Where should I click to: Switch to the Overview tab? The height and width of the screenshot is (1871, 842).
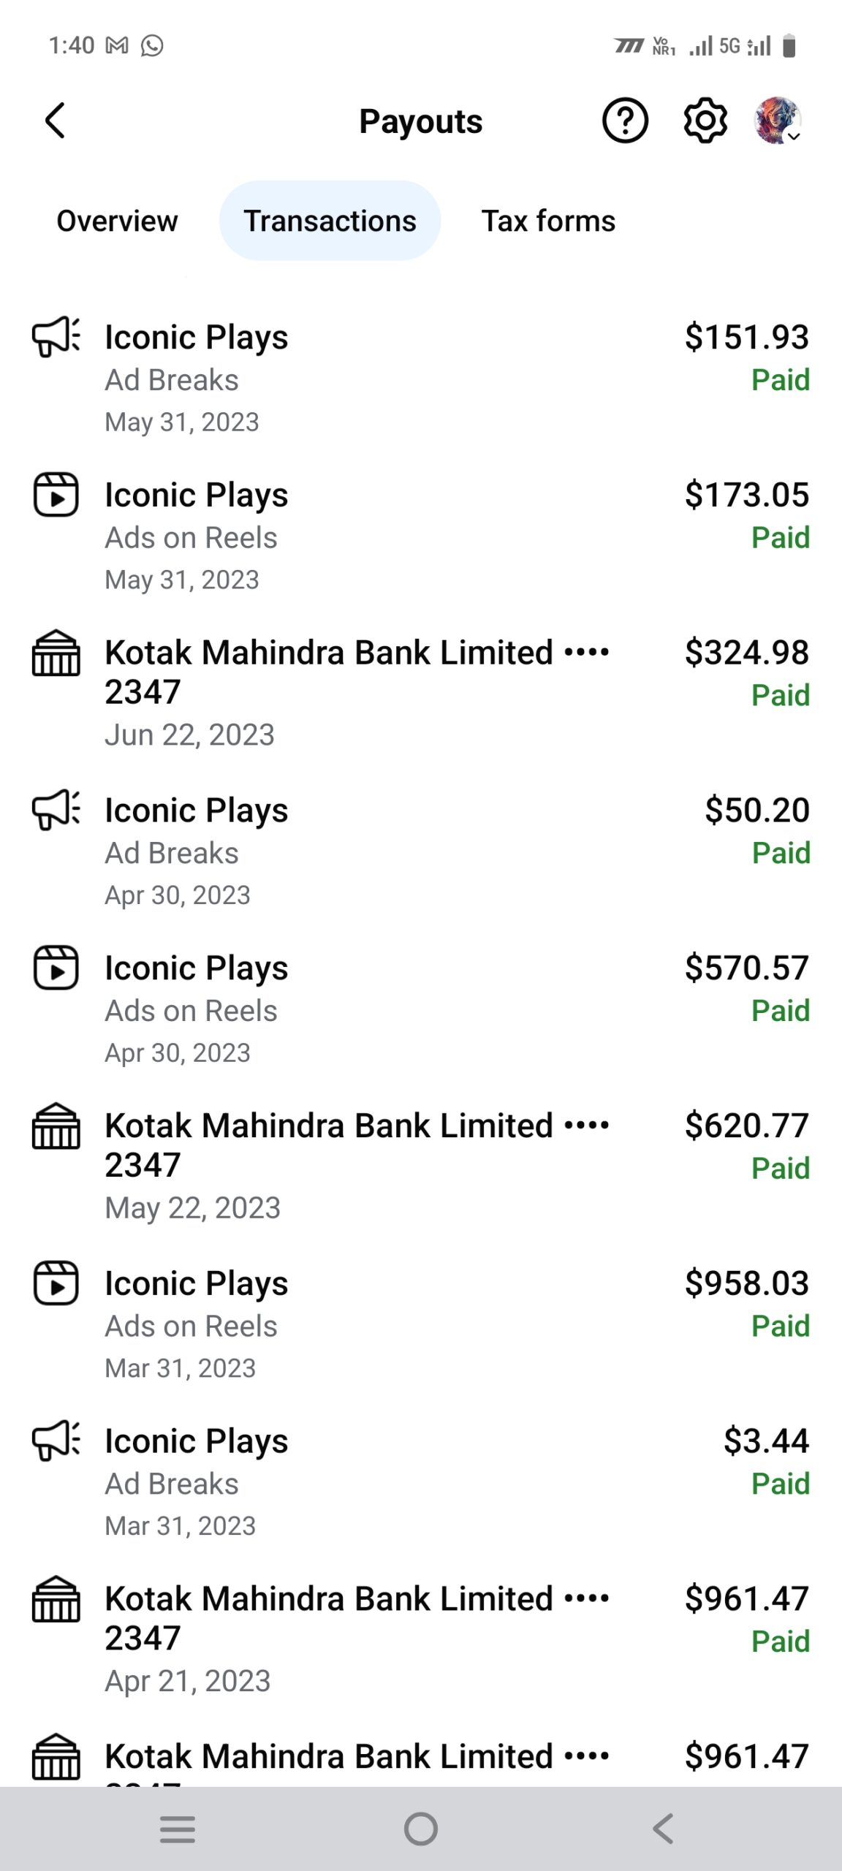coord(117,221)
